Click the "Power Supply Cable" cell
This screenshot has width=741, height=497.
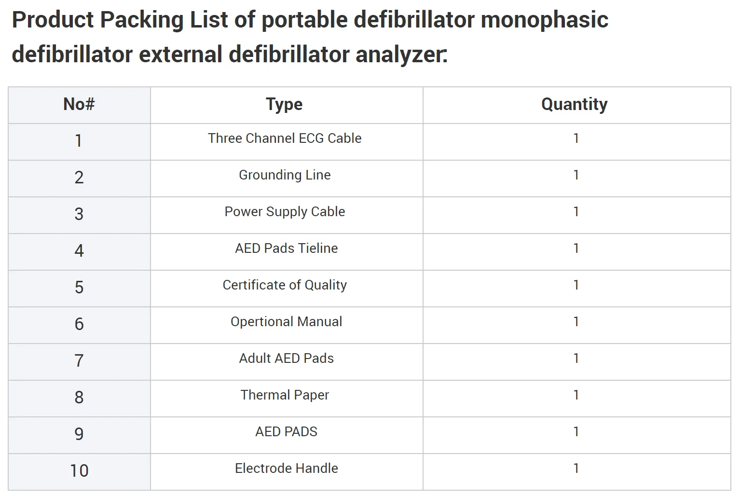tap(285, 212)
